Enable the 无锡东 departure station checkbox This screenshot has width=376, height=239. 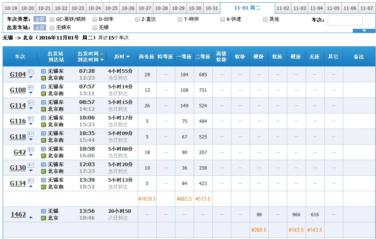tap(52, 27)
